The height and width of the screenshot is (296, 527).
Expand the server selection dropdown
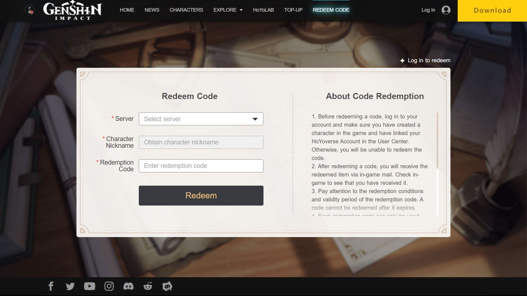click(x=201, y=119)
